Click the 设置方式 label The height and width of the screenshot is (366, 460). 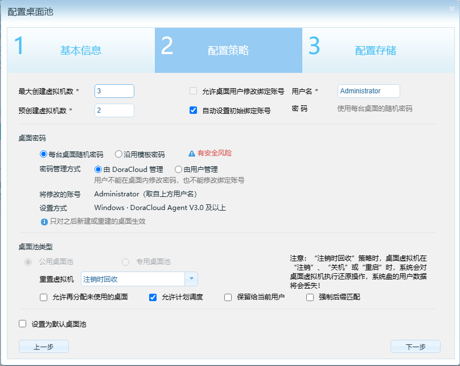[x=53, y=208]
